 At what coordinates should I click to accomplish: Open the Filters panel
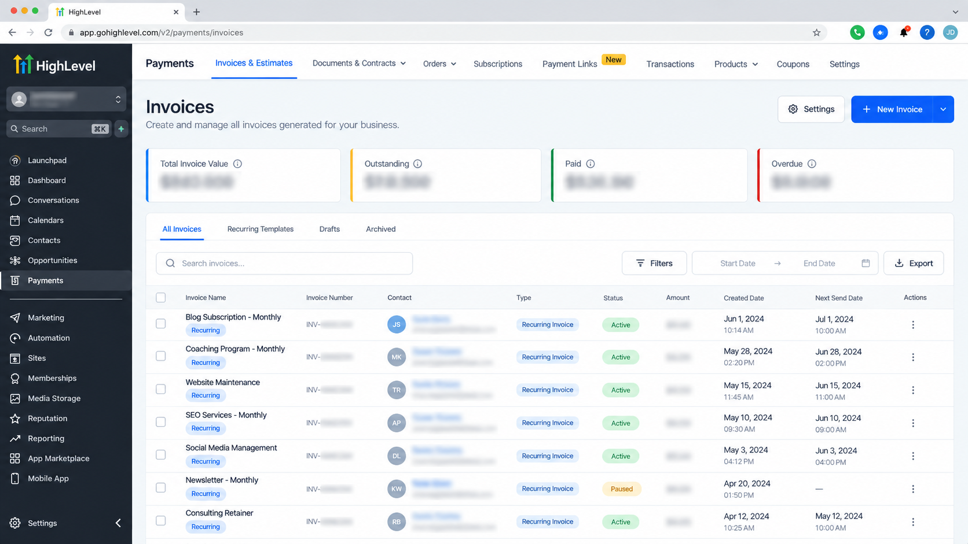tap(654, 263)
